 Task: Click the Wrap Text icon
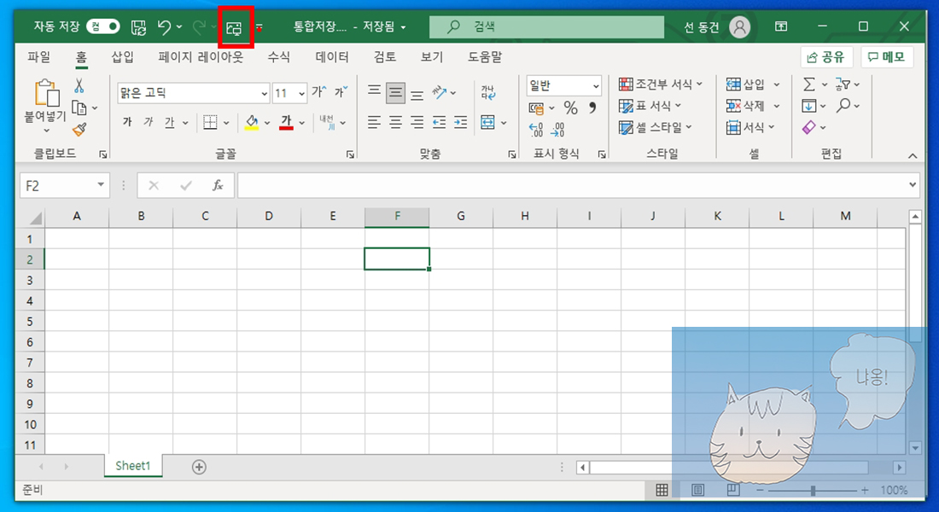(487, 92)
